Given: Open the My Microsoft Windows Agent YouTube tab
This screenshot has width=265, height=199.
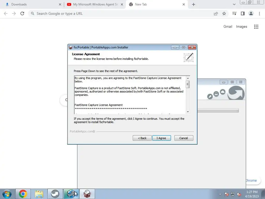Looking at the screenshot, I should coord(95,4).
